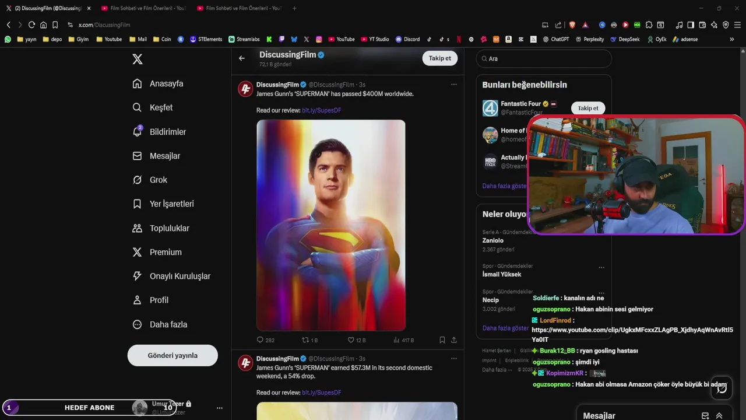
Task: Click Gönderi yayınla button
Action: point(173,355)
